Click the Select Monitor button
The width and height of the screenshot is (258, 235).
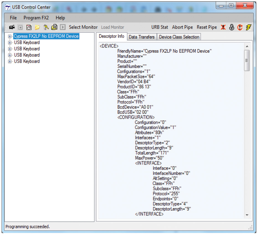(x=83, y=27)
